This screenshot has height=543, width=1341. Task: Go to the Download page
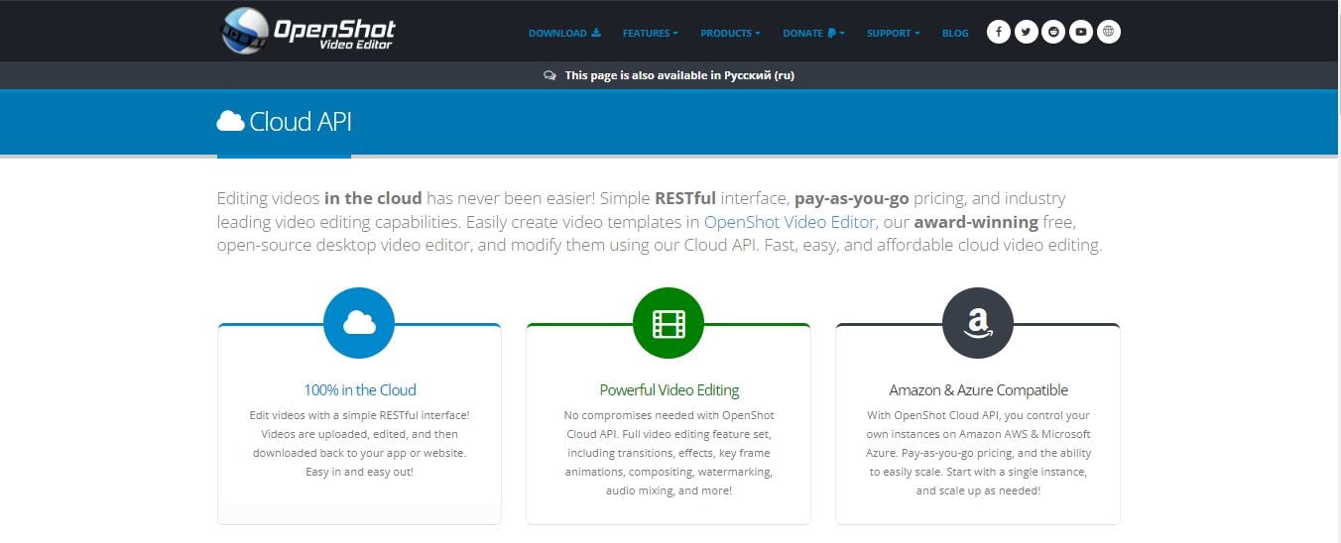[564, 34]
